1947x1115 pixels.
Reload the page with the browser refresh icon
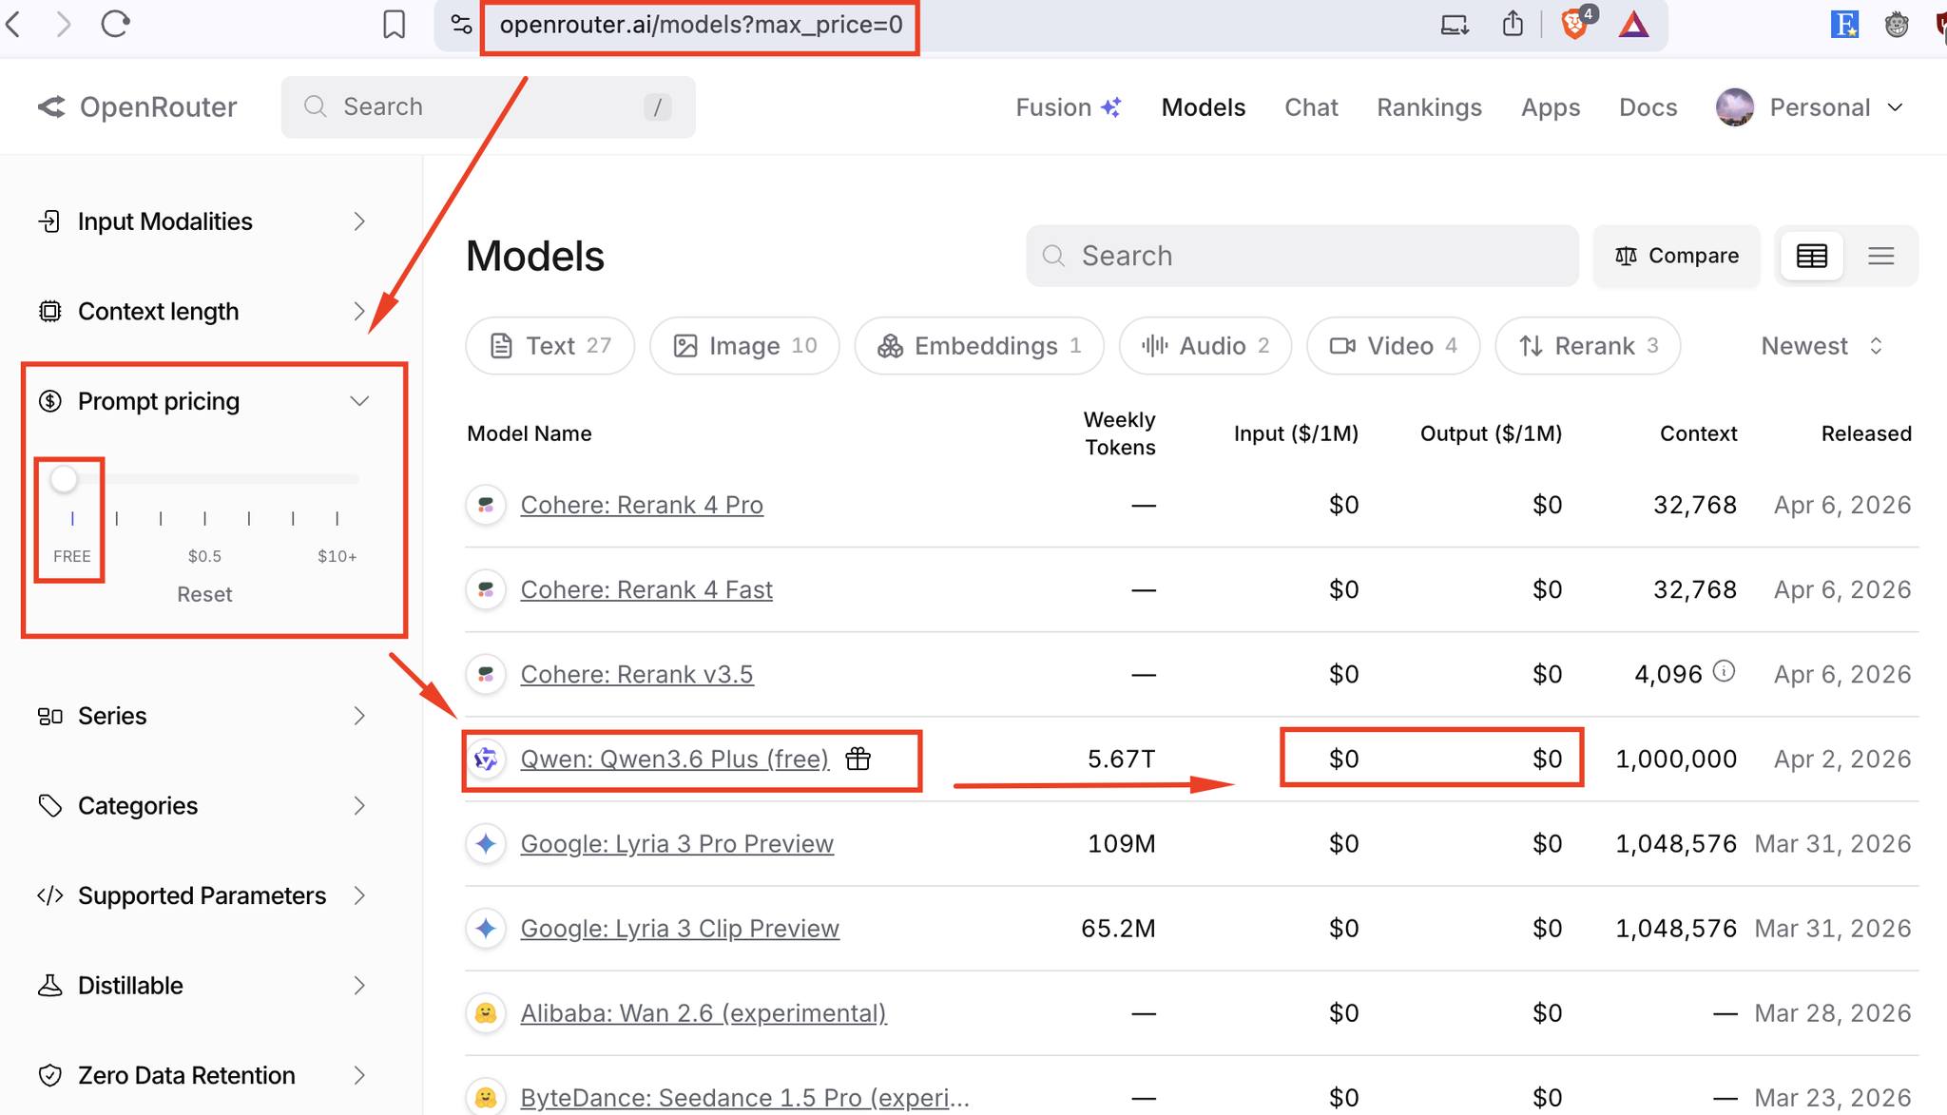(115, 24)
